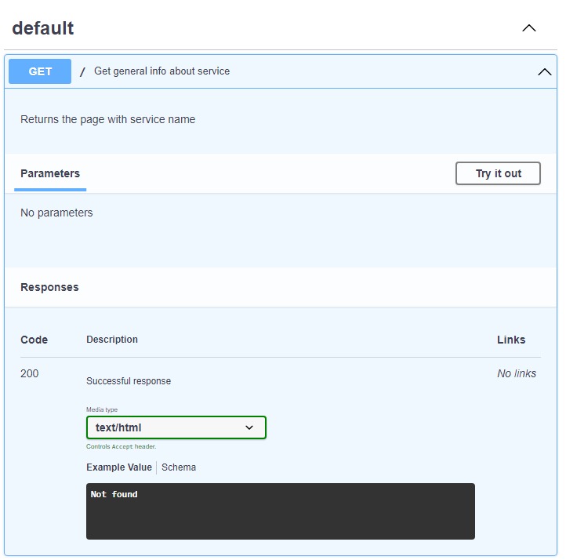Collapse the default section with its chevron
This screenshot has width=566, height=560.
529,28
